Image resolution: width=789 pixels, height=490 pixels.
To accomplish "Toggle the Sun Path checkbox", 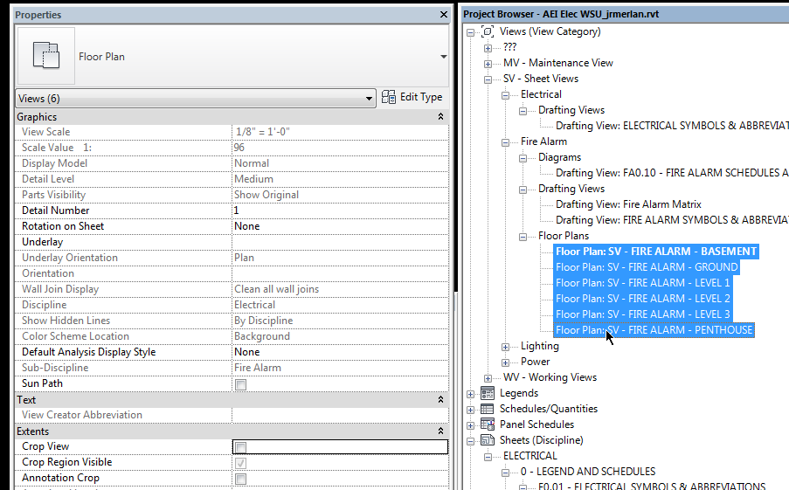I will (x=240, y=384).
